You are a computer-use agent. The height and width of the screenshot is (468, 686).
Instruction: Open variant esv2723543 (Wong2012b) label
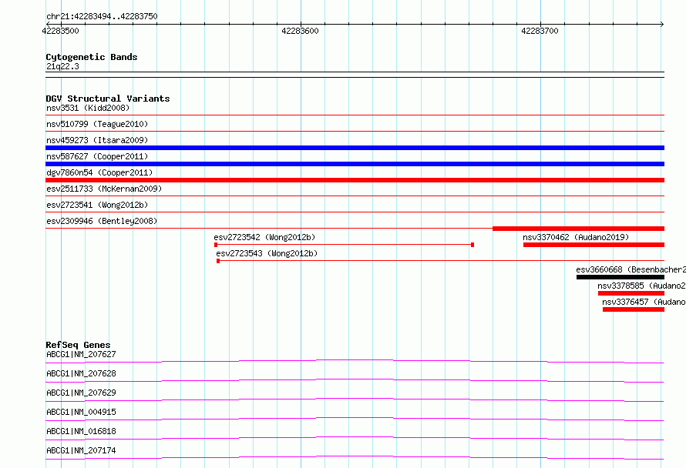point(267,253)
